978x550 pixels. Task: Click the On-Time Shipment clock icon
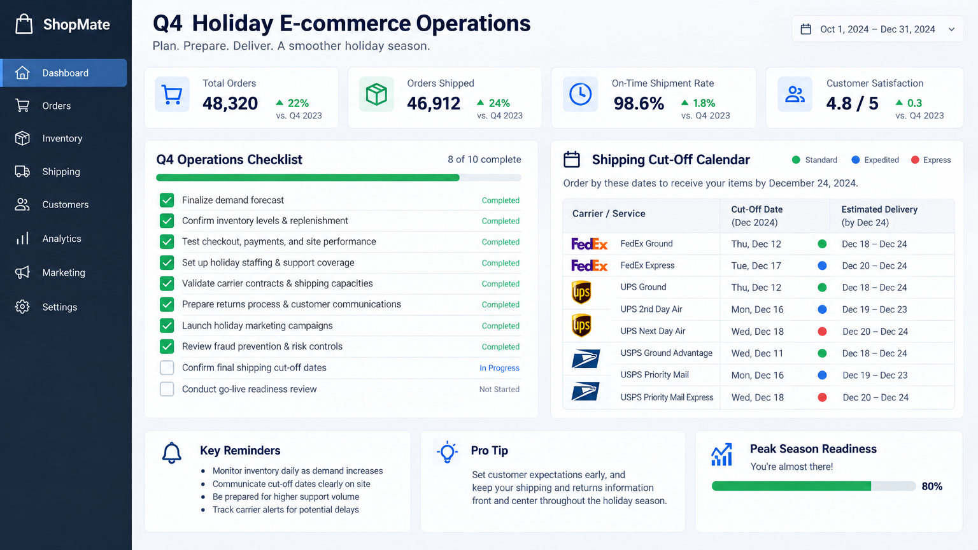pos(580,94)
